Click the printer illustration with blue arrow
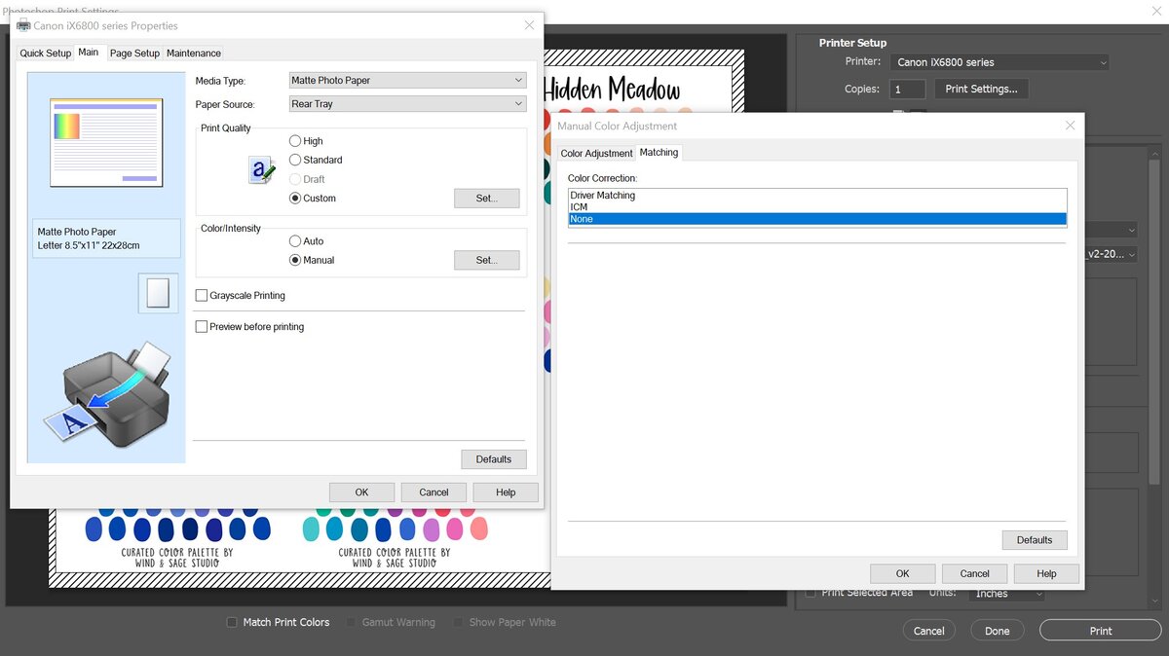Viewport: 1169px width, 656px height. coord(107,396)
